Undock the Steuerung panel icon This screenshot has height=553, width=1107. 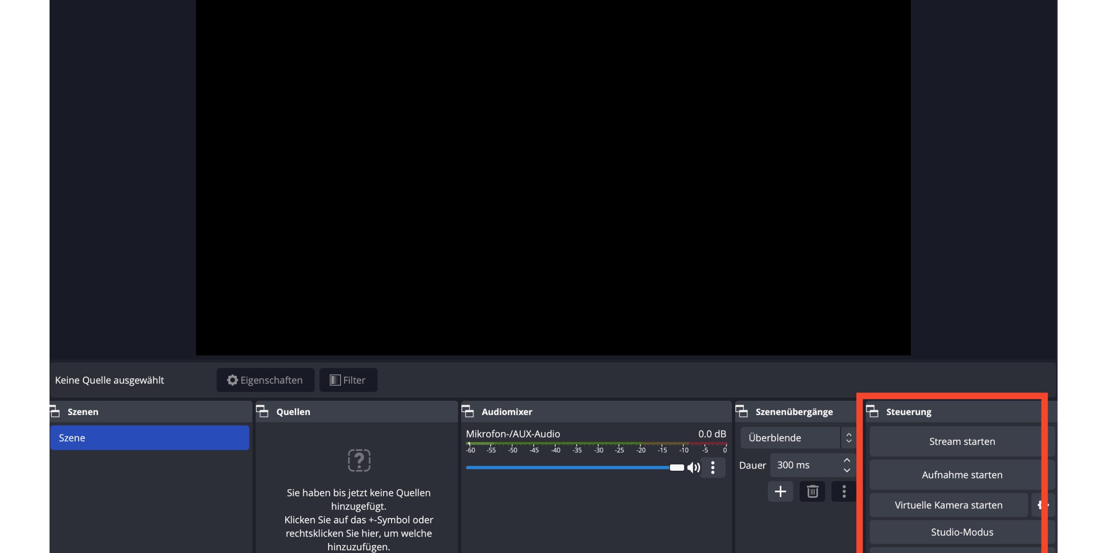coord(872,411)
